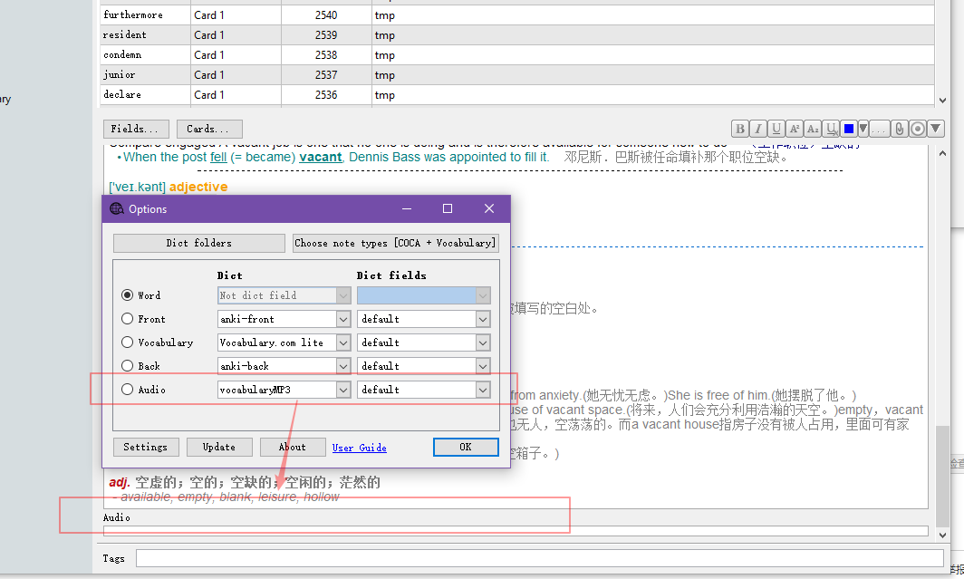
Task: Select the Audio radio button
Action: pyautogui.click(x=127, y=389)
